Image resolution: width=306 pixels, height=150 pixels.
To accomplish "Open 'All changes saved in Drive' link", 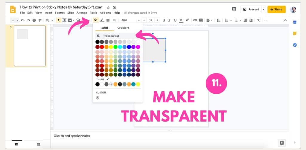I will click(140, 13).
